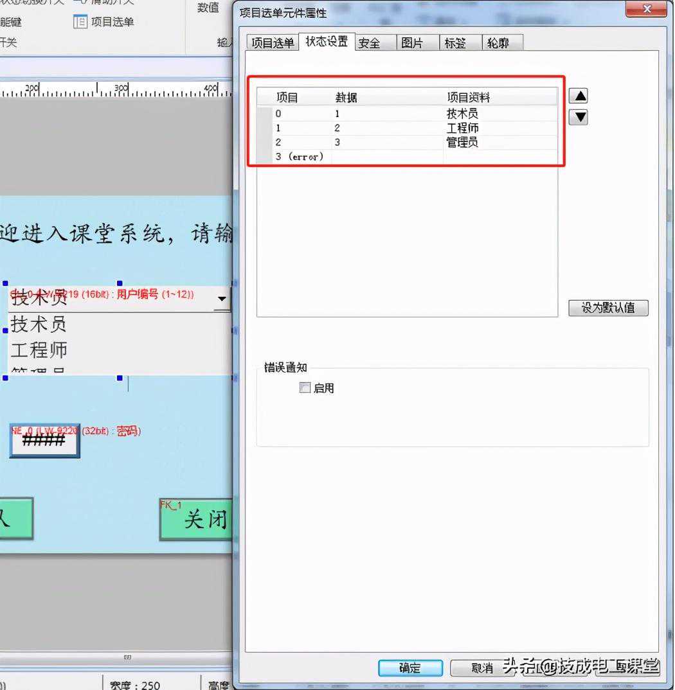Click the 设为默认值 button
This screenshot has width=675, height=690.
pos(608,308)
